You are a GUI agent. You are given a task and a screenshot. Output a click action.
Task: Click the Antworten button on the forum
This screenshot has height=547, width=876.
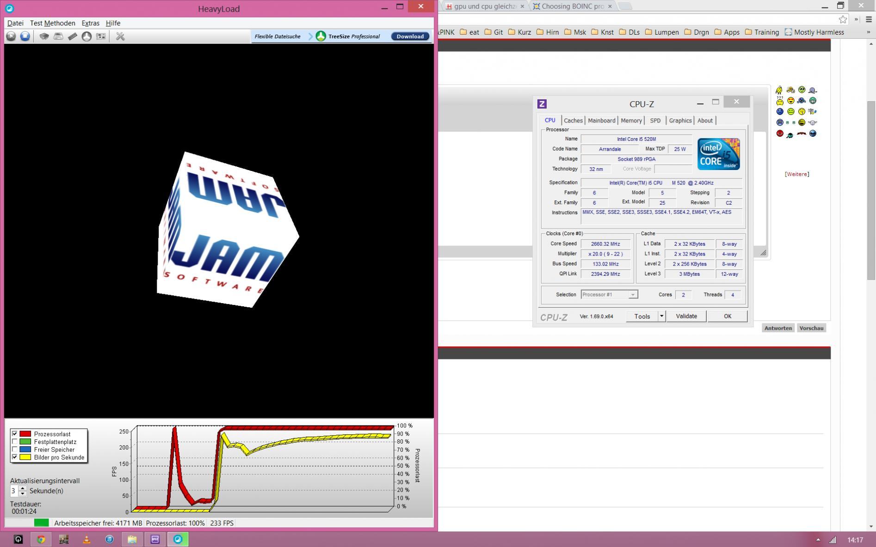778,328
